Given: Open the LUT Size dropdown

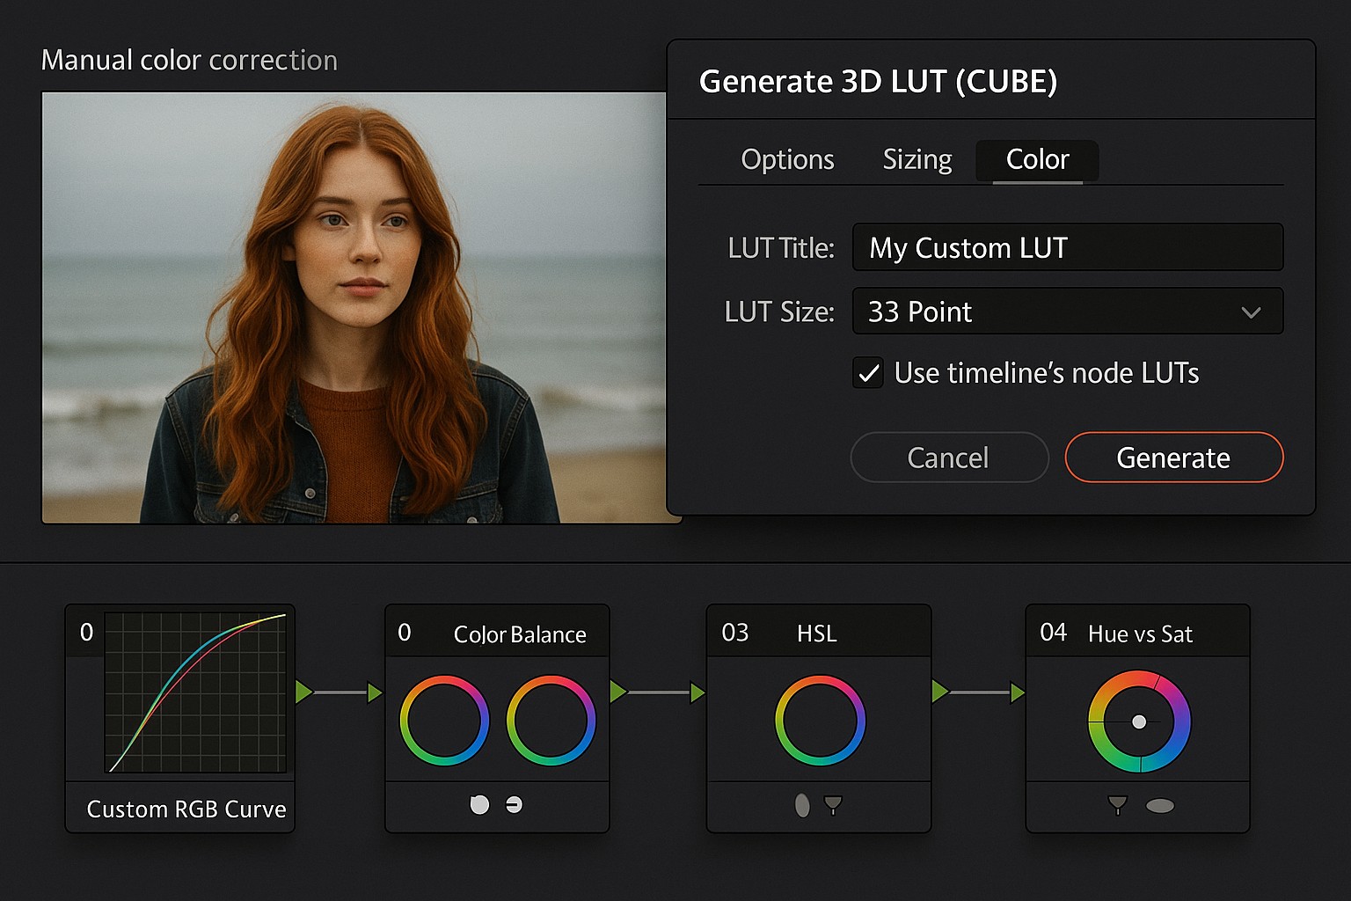Looking at the screenshot, I should [1067, 311].
